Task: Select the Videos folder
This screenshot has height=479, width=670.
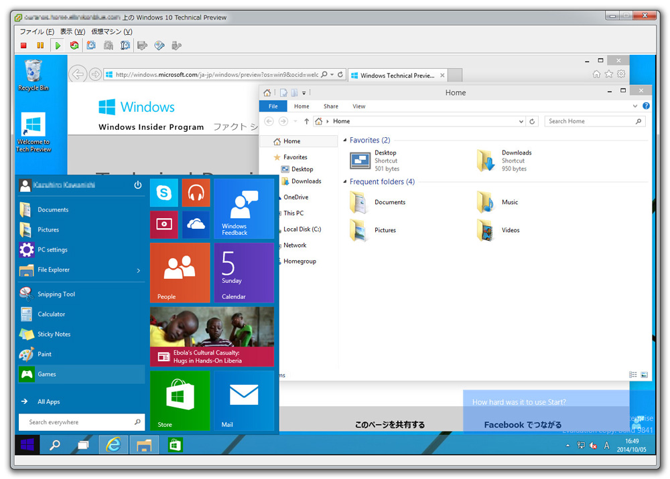Action: 498,230
